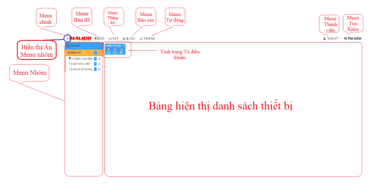This screenshot has width=381, height=194.
Task: Open settings sliders for 1.TRẦN CAO VÂN
Action: (x=99, y=59)
